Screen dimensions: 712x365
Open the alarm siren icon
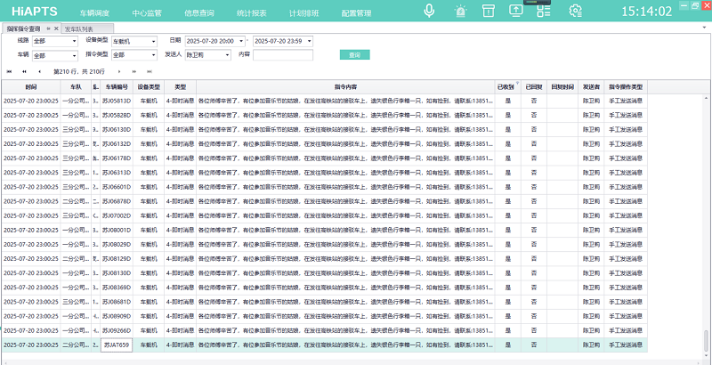click(x=459, y=12)
